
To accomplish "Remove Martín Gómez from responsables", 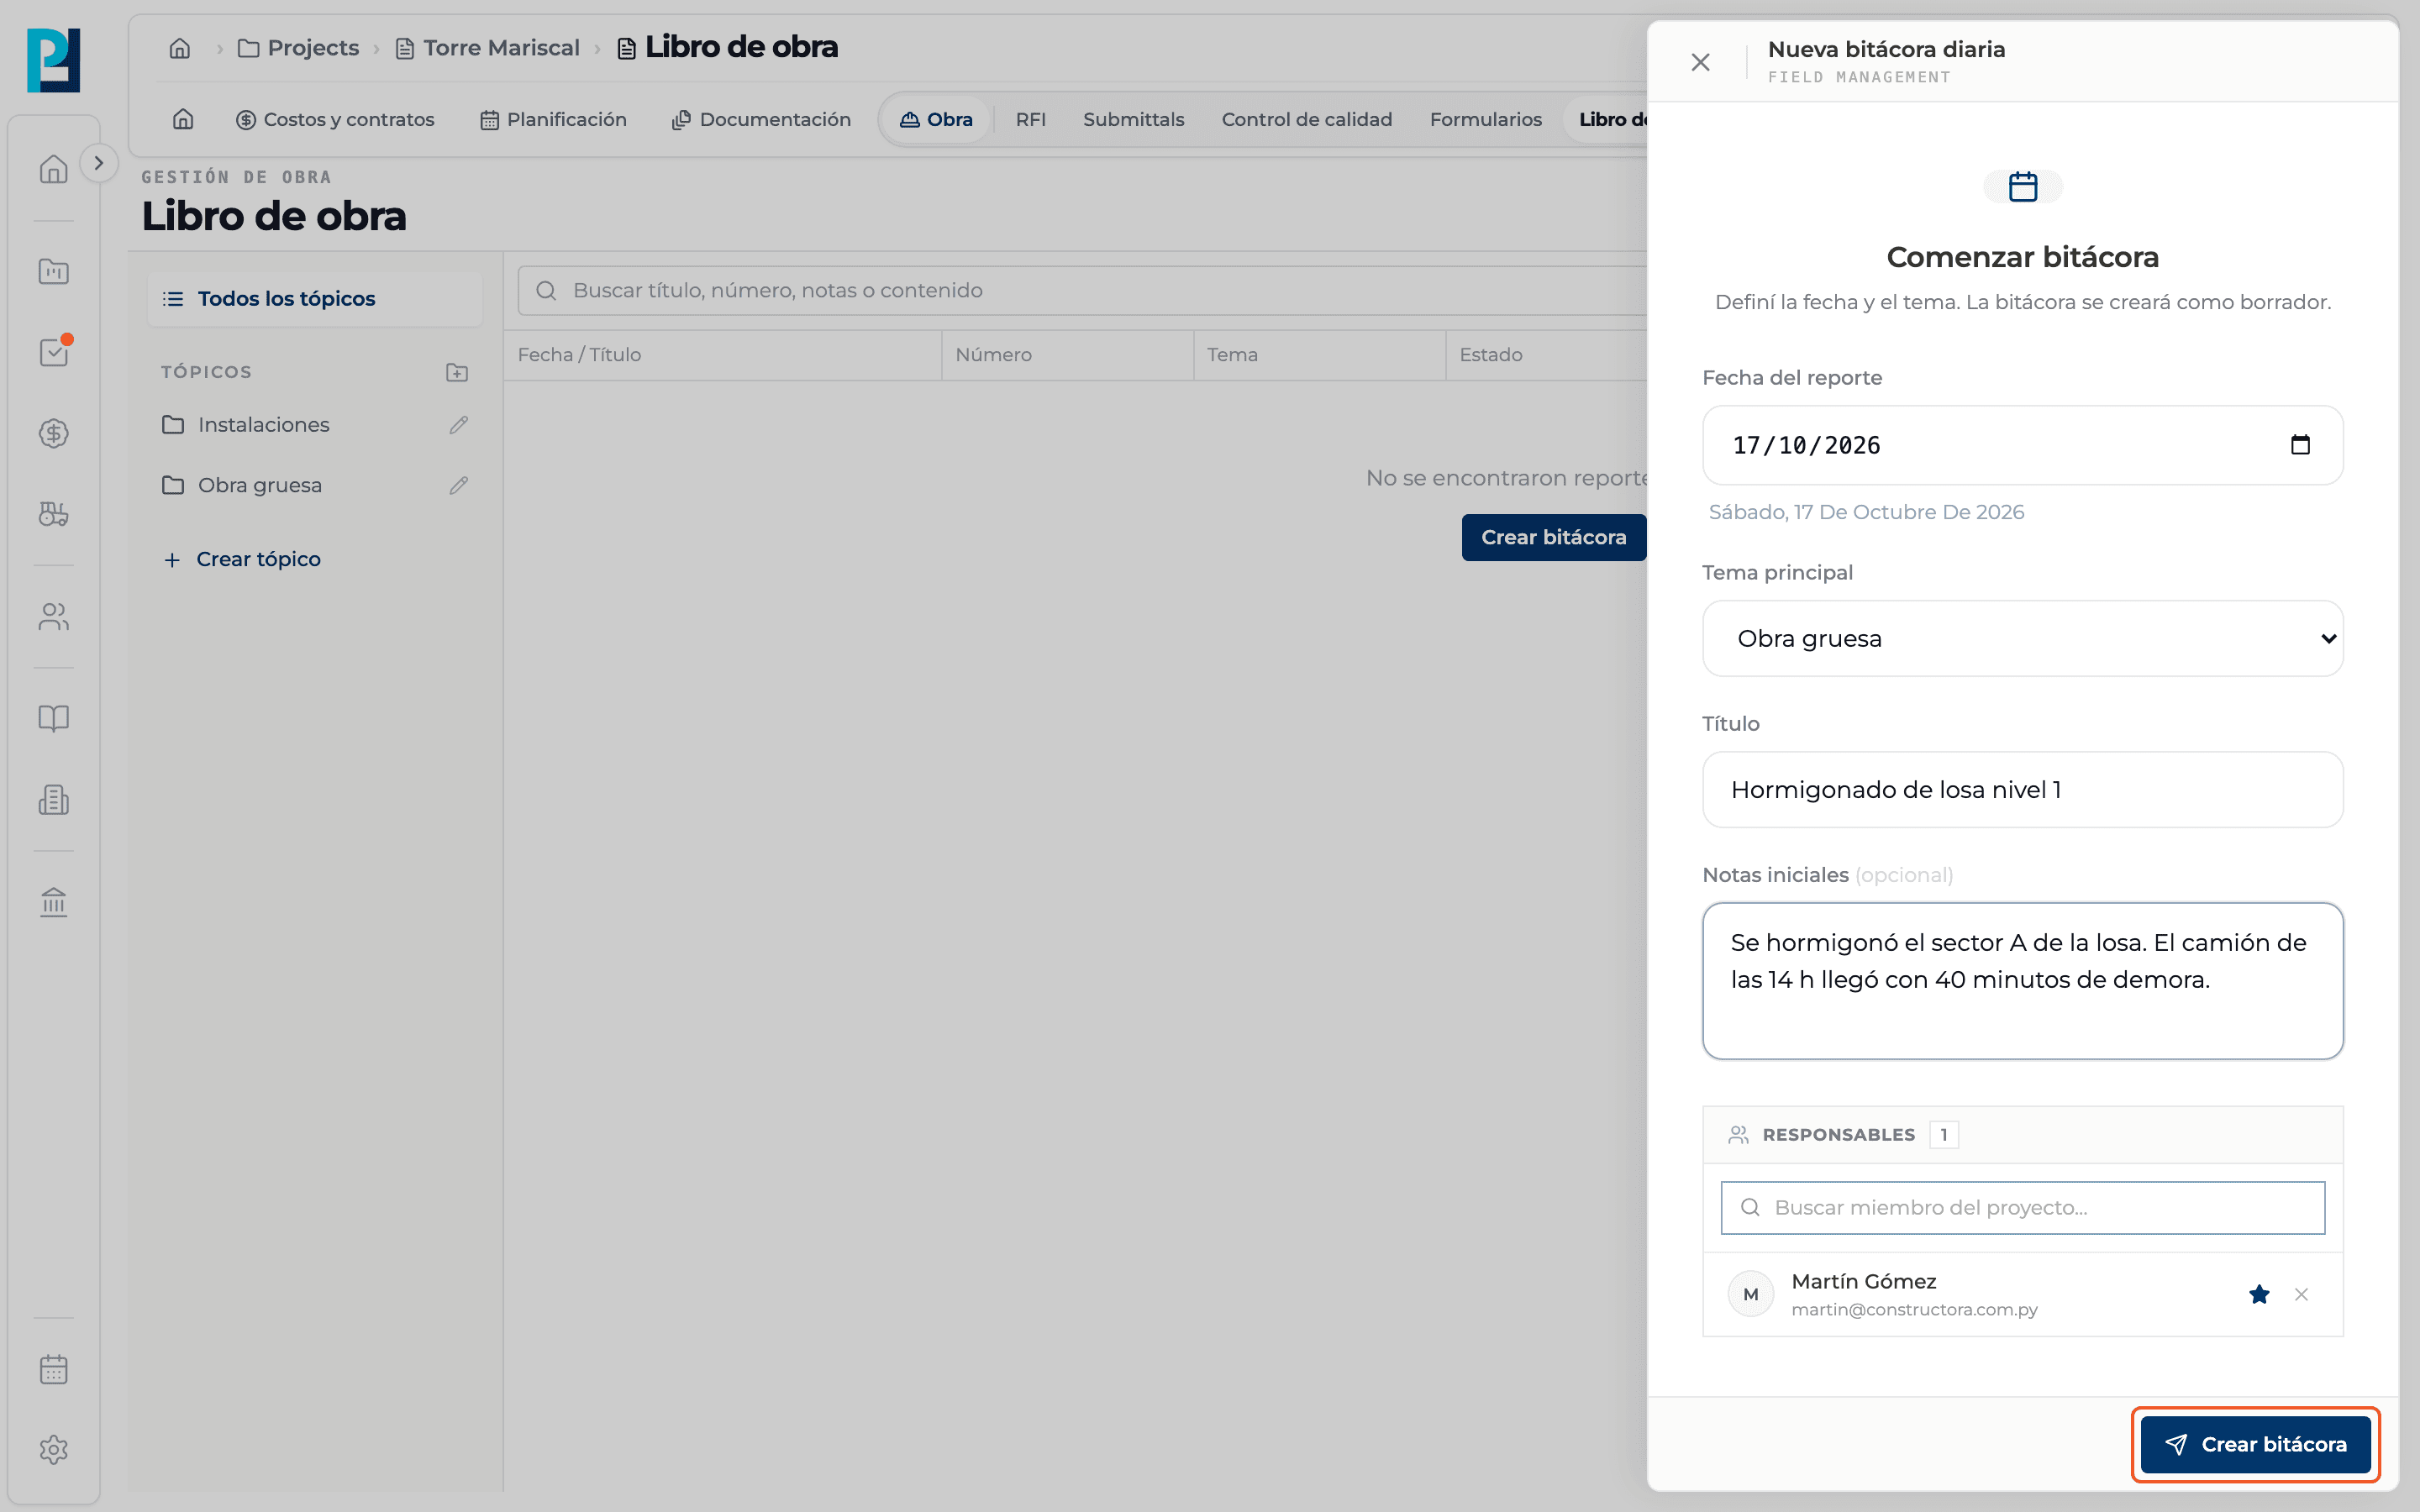I will (x=2301, y=1294).
